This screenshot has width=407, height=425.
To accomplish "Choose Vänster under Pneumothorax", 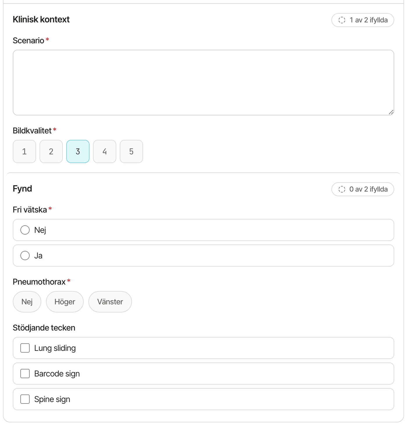I will click(x=110, y=302).
